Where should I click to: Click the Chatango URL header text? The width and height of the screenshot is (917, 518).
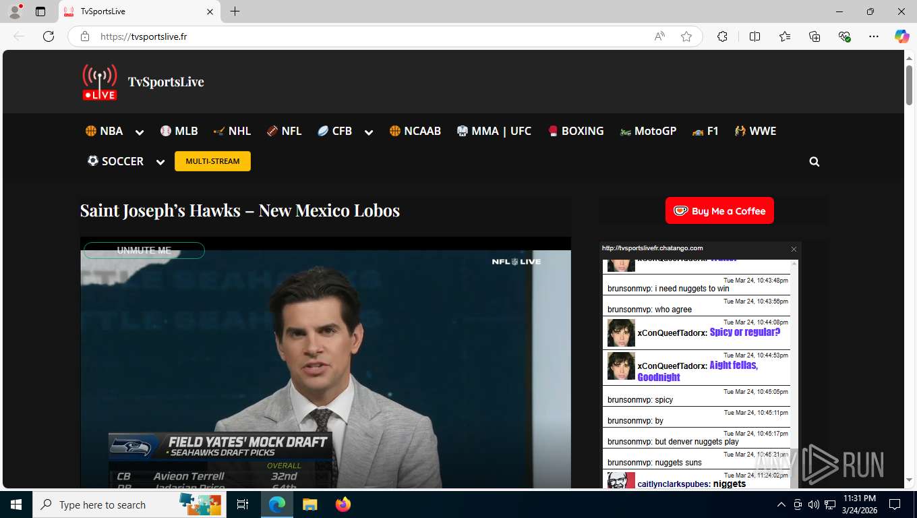(x=653, y=248)
